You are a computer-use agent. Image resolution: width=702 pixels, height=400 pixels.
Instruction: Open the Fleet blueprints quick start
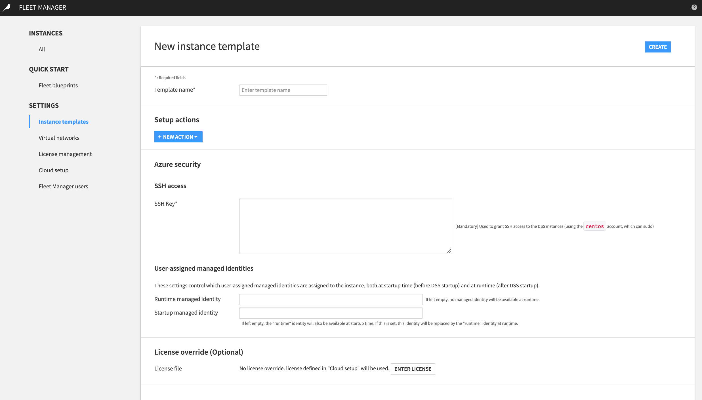[58, 85]
